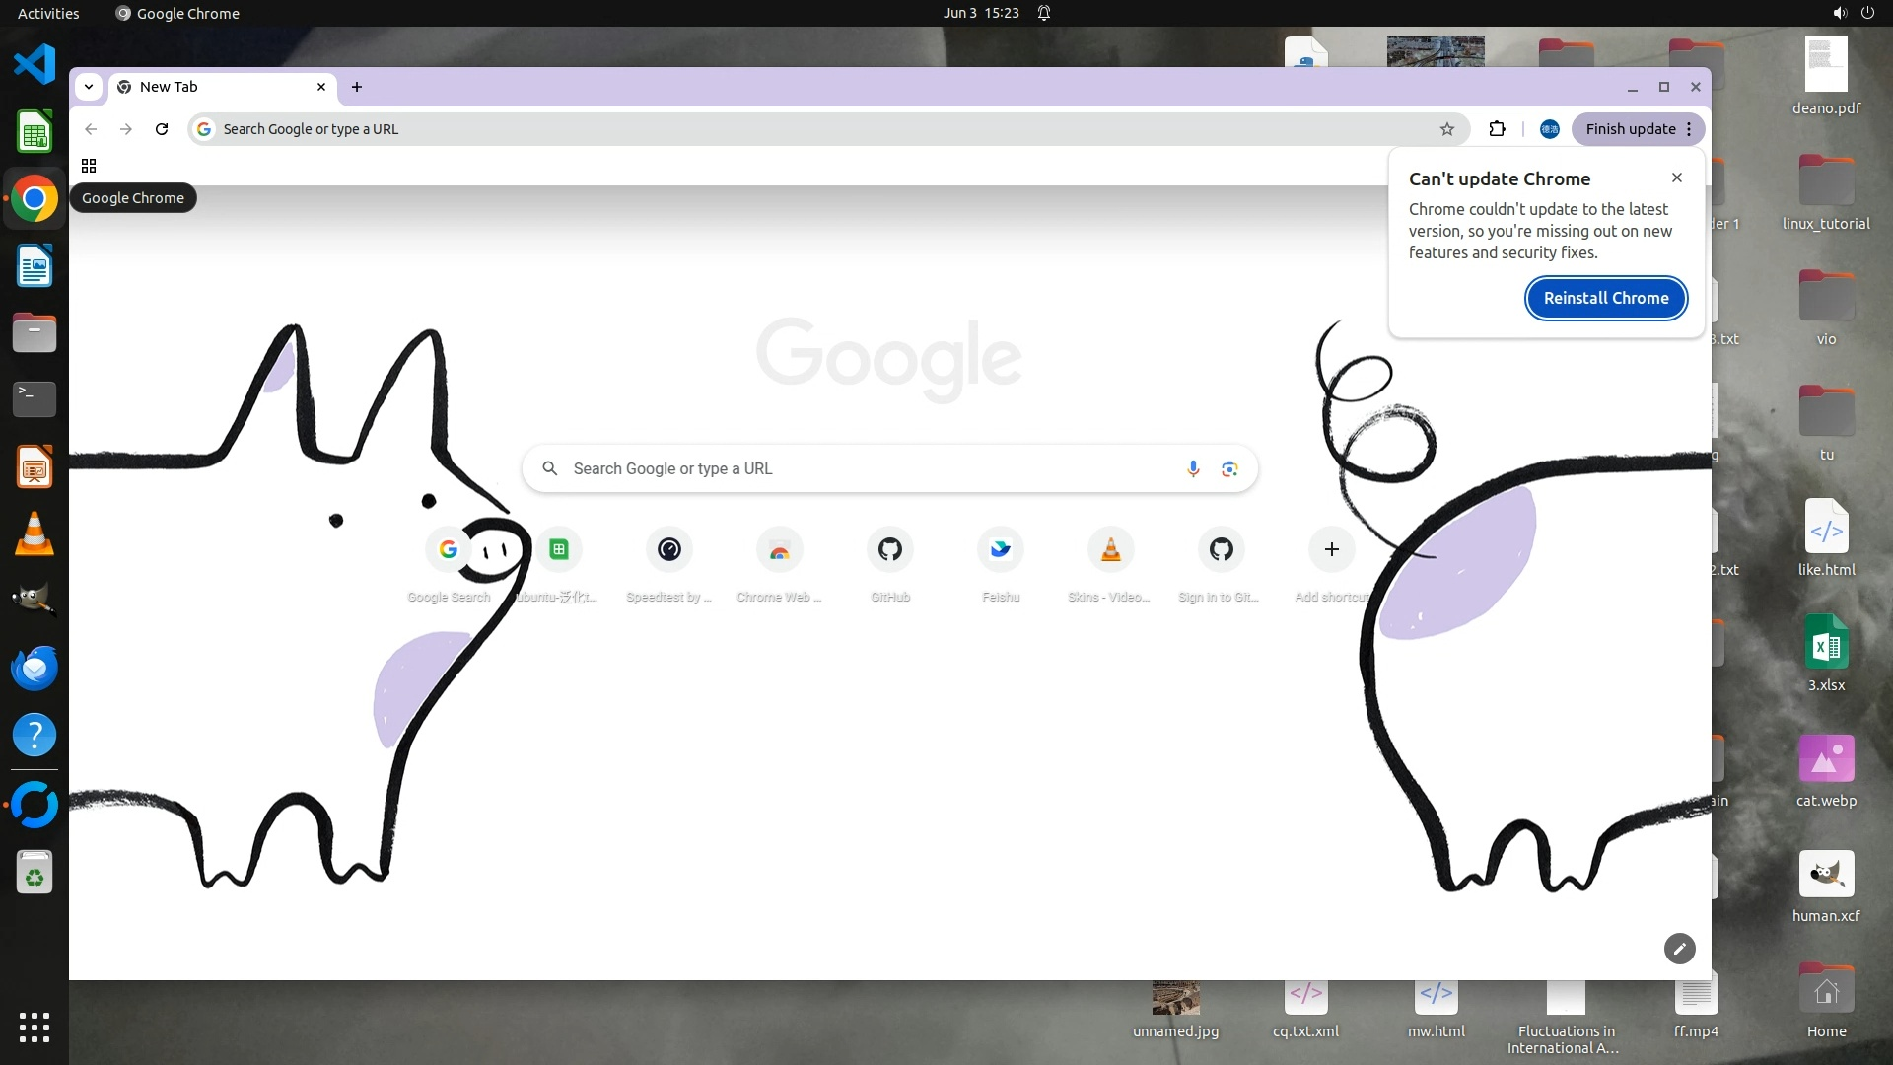Open the Feishu shortcut
The height and width of the screenshot is (1065, 1893).
[x=1001, y=550]
